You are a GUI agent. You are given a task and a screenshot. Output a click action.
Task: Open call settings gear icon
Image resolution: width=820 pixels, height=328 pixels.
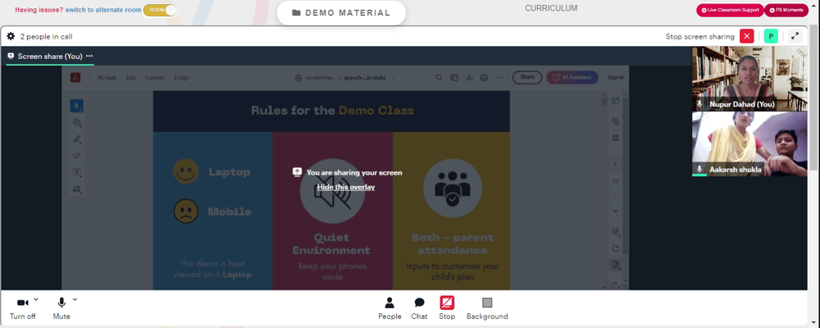[x=11, y=37]
